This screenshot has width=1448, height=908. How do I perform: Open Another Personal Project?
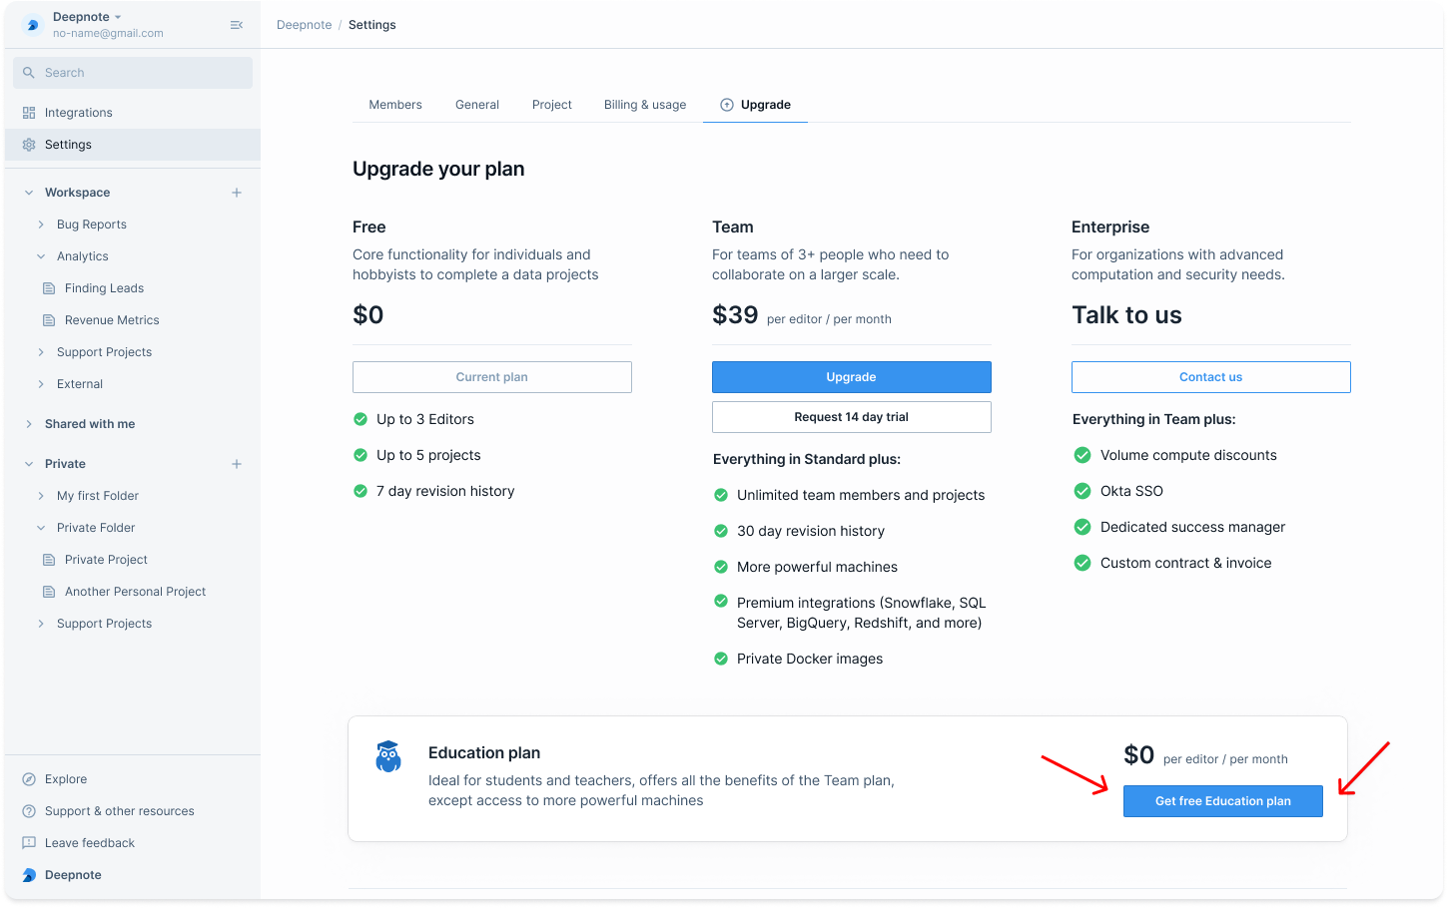(x=135, y=592)
